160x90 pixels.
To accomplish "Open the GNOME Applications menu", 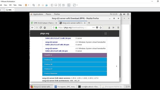I will (37, 14).
